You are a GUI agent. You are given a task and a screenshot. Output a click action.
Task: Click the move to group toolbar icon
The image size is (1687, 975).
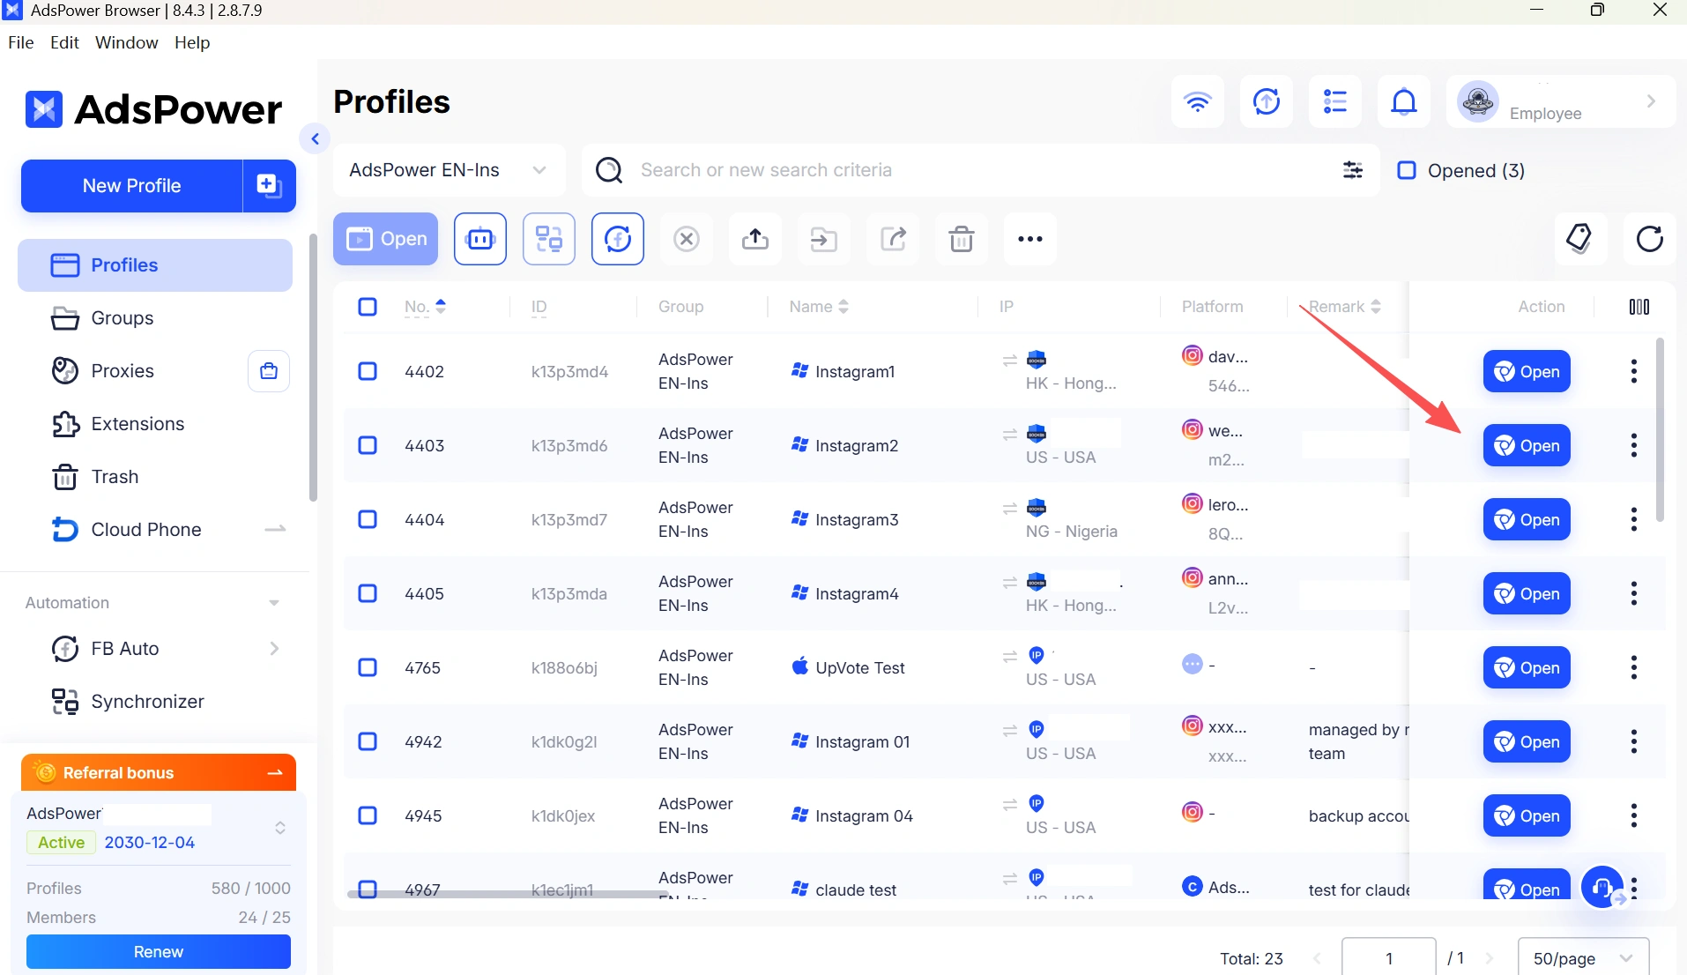(824, 239)
